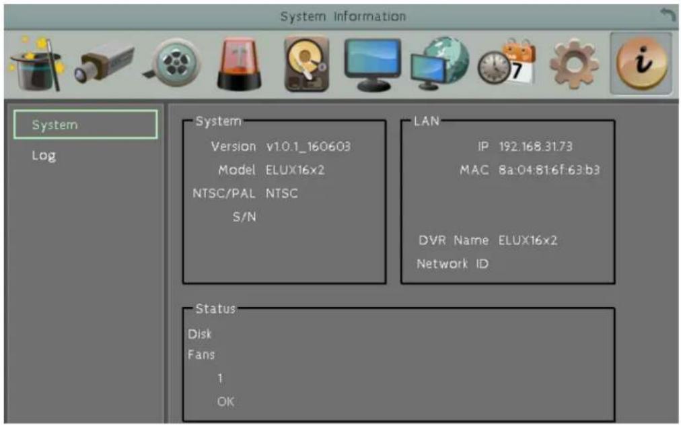Open display settings monitor icon
The height and width of the screenshot is (425, 681).
(x=372, y=64)
